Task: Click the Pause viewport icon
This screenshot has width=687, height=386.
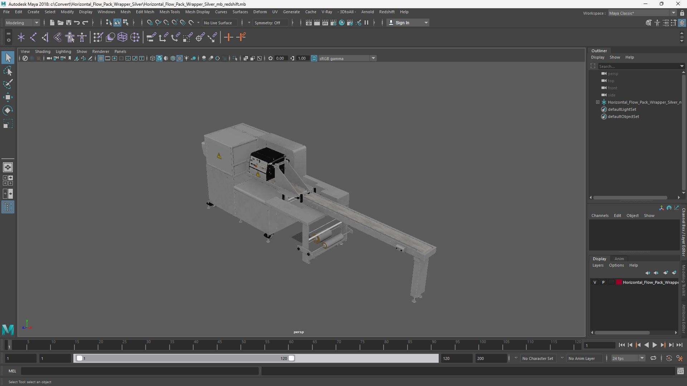Action: 366,23
